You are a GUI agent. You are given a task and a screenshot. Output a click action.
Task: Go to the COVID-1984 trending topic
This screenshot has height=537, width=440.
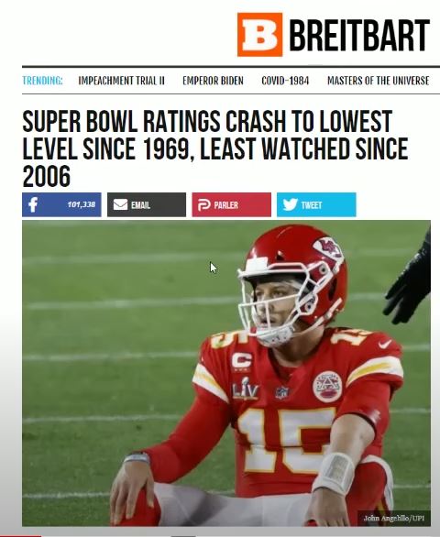(x=285, y=81)
